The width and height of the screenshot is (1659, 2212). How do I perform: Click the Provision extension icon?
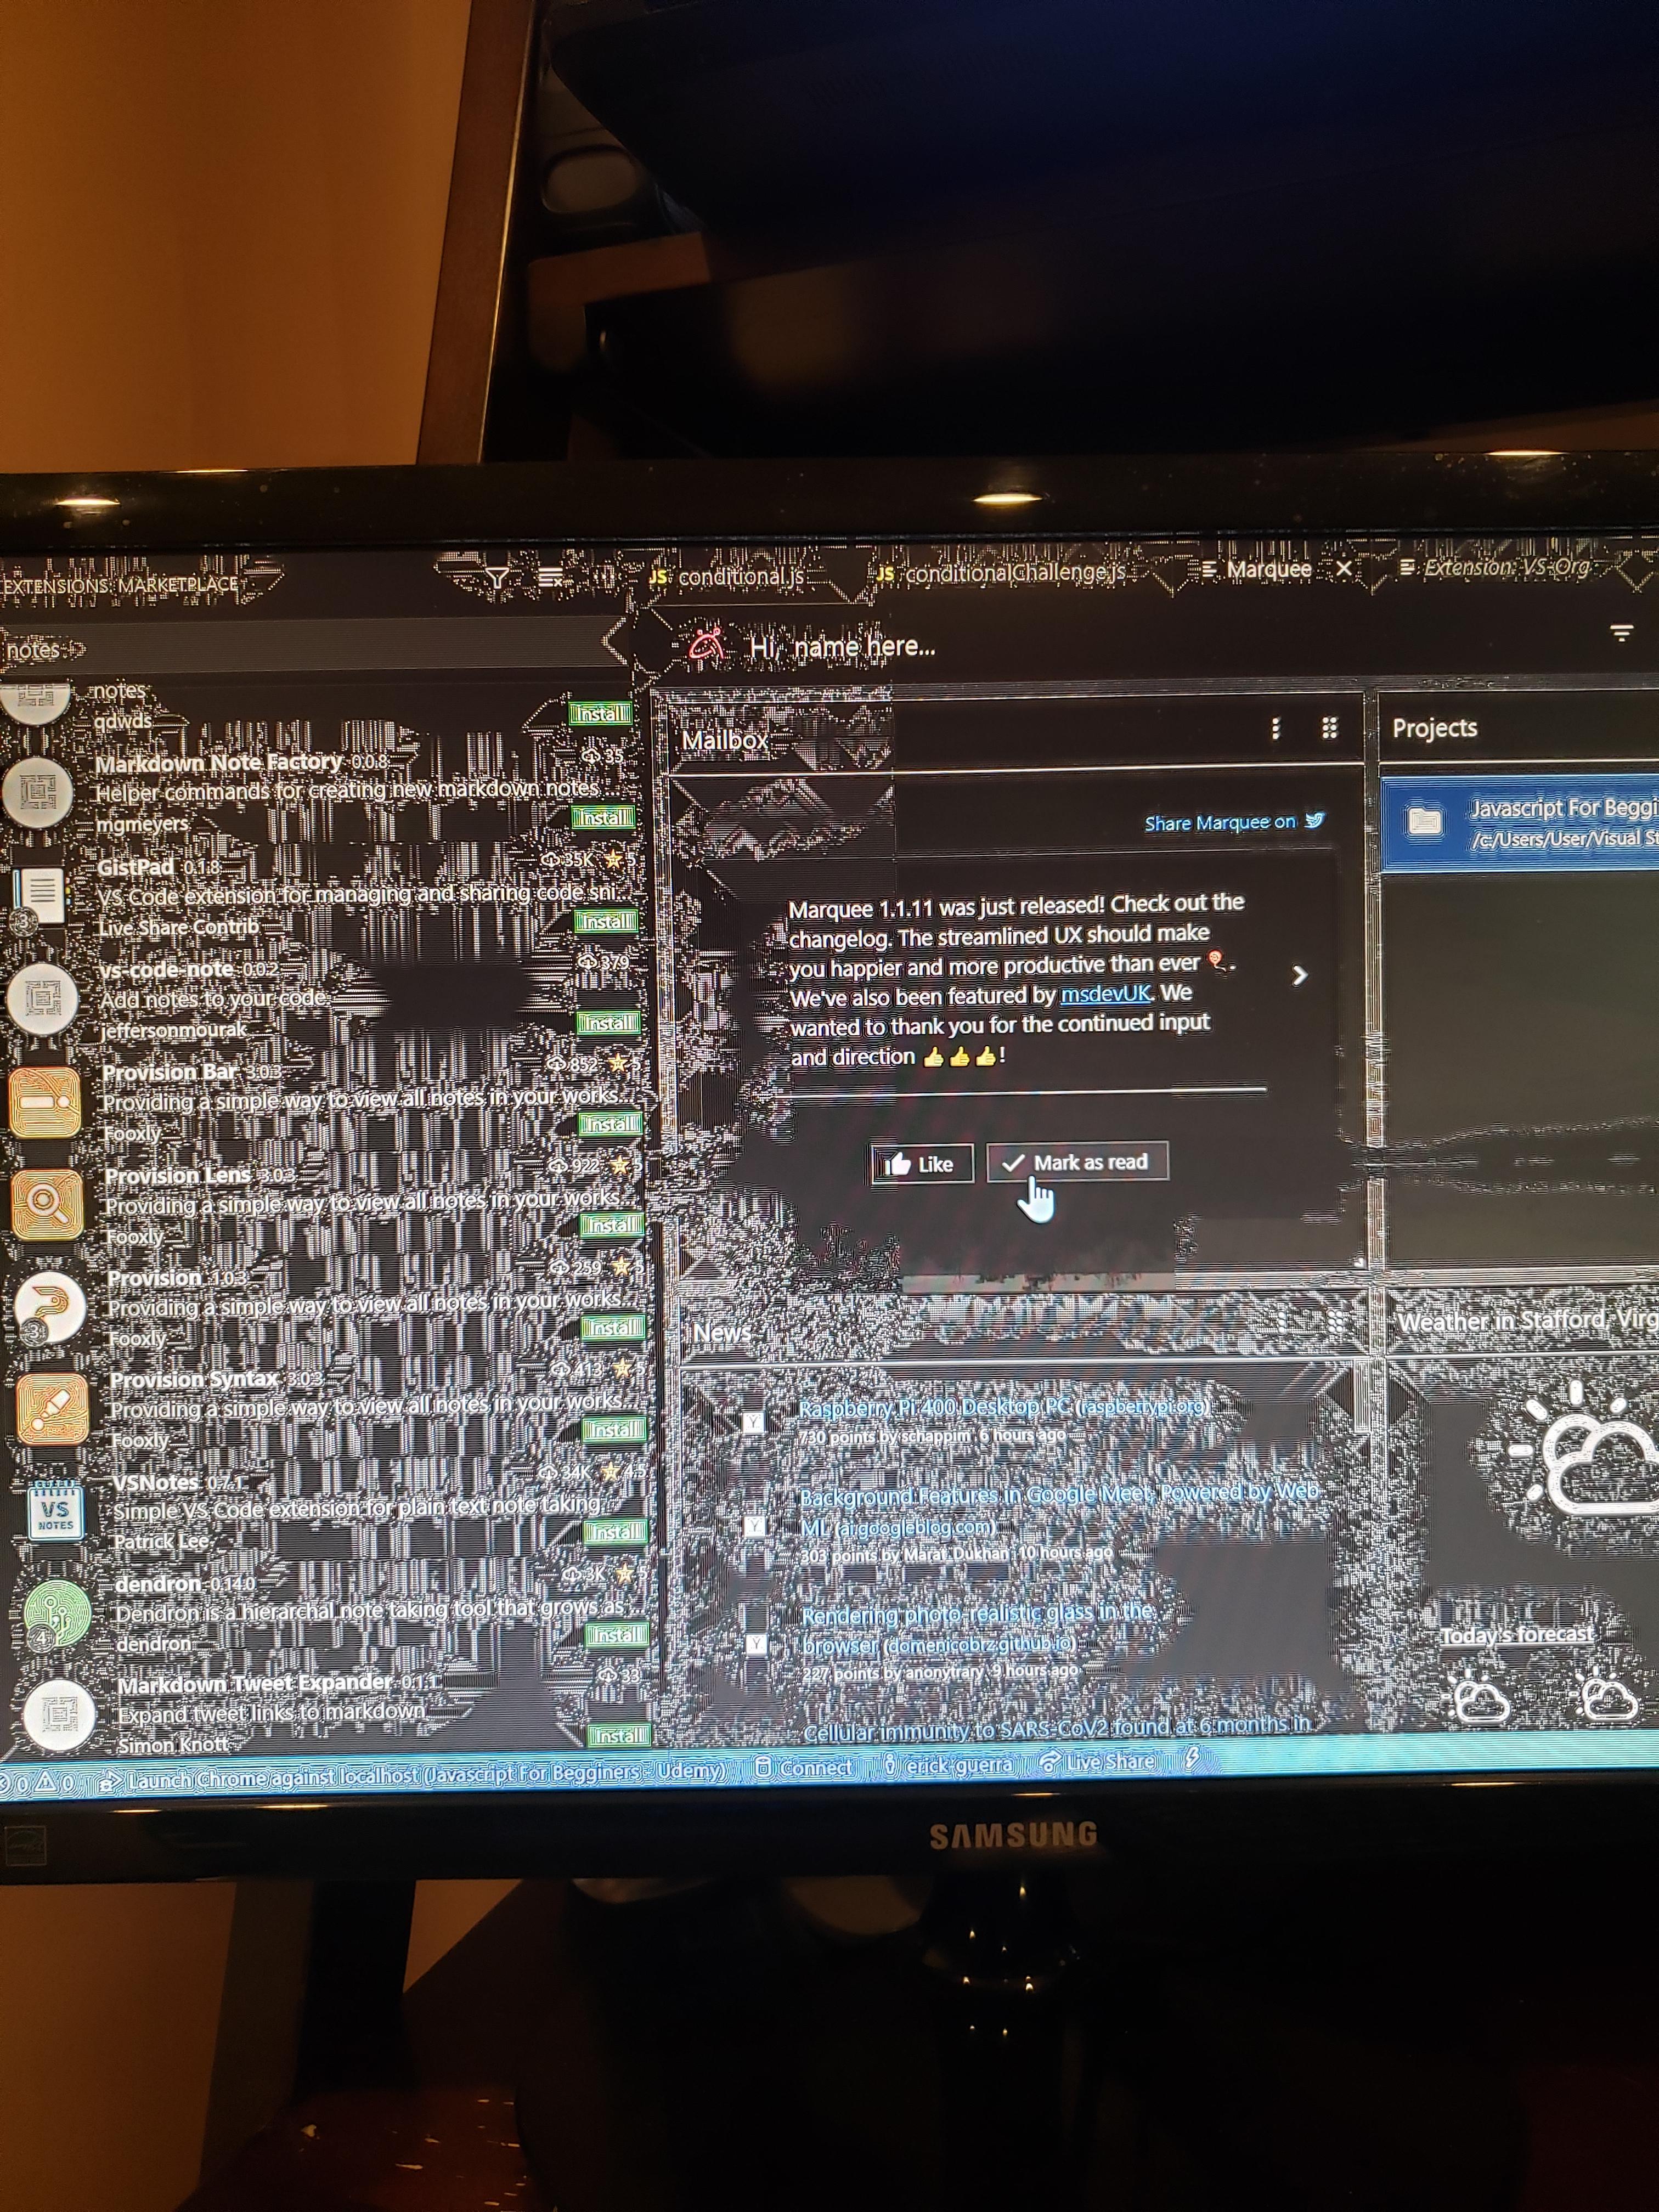tap(50, 1307)
